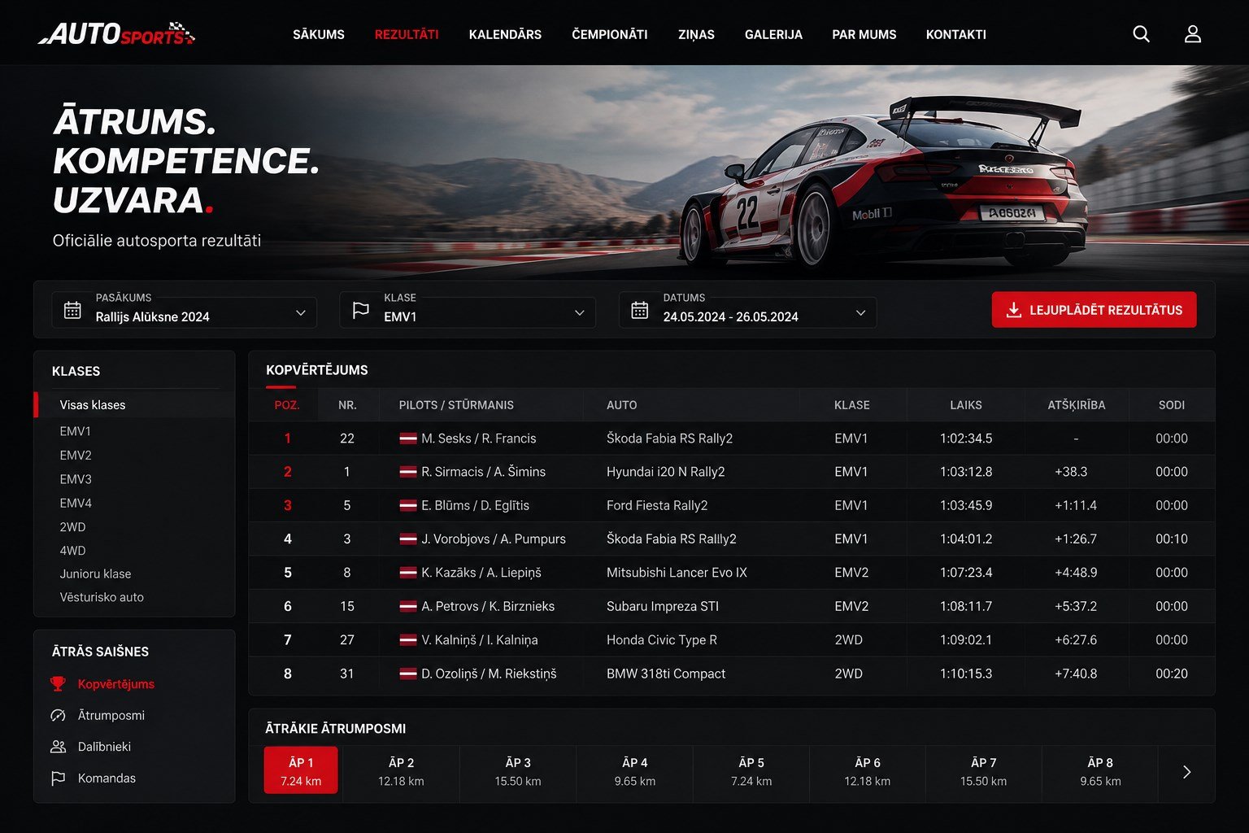
Task: Select stage ĀP 7 15.50 km
Action: point(984,772)
